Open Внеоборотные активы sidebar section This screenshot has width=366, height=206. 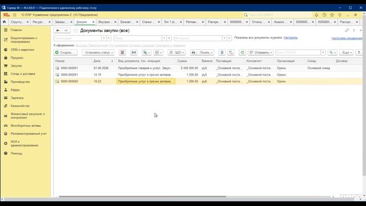click(26, 126)
